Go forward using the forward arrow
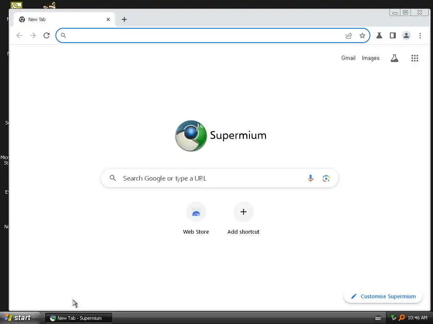Screen dimensions: 433x324 [33, 35]
